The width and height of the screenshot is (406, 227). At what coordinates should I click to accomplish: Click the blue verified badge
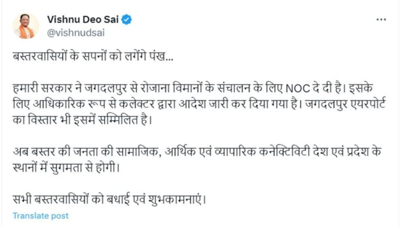[127, 20]
